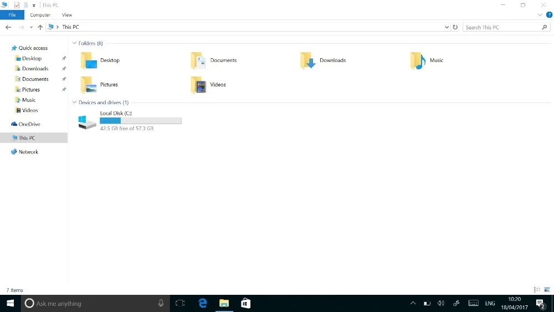Click the search magnifier icon
The image size is (554, 312).
[544, 27]
